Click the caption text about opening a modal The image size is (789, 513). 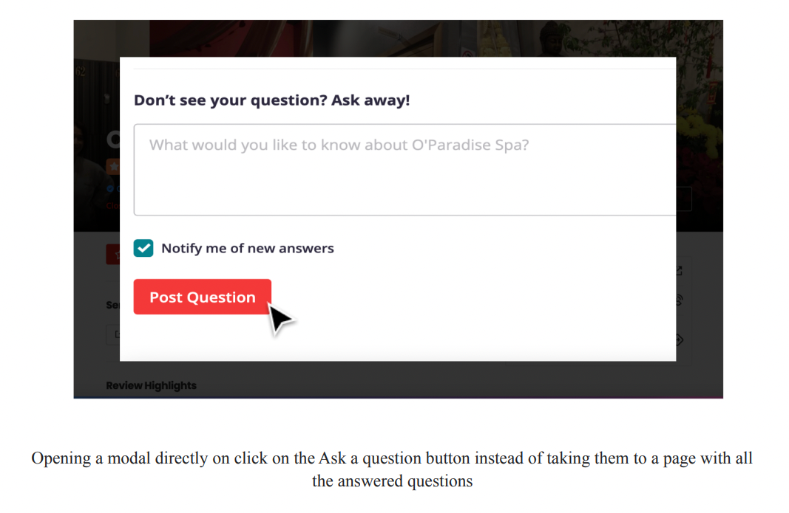click(x=392, y=469)
